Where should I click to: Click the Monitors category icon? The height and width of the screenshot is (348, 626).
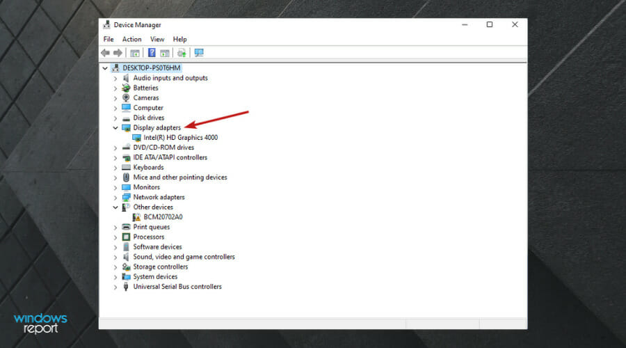126,187
